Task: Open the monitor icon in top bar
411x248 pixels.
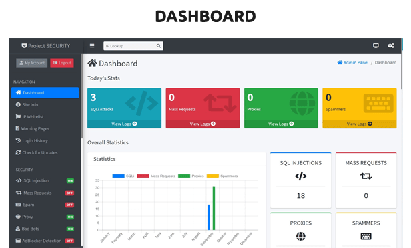Action: click(x=376, y=45)
